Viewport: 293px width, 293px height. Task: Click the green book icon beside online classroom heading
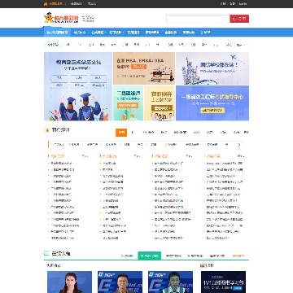pos(46,253)
